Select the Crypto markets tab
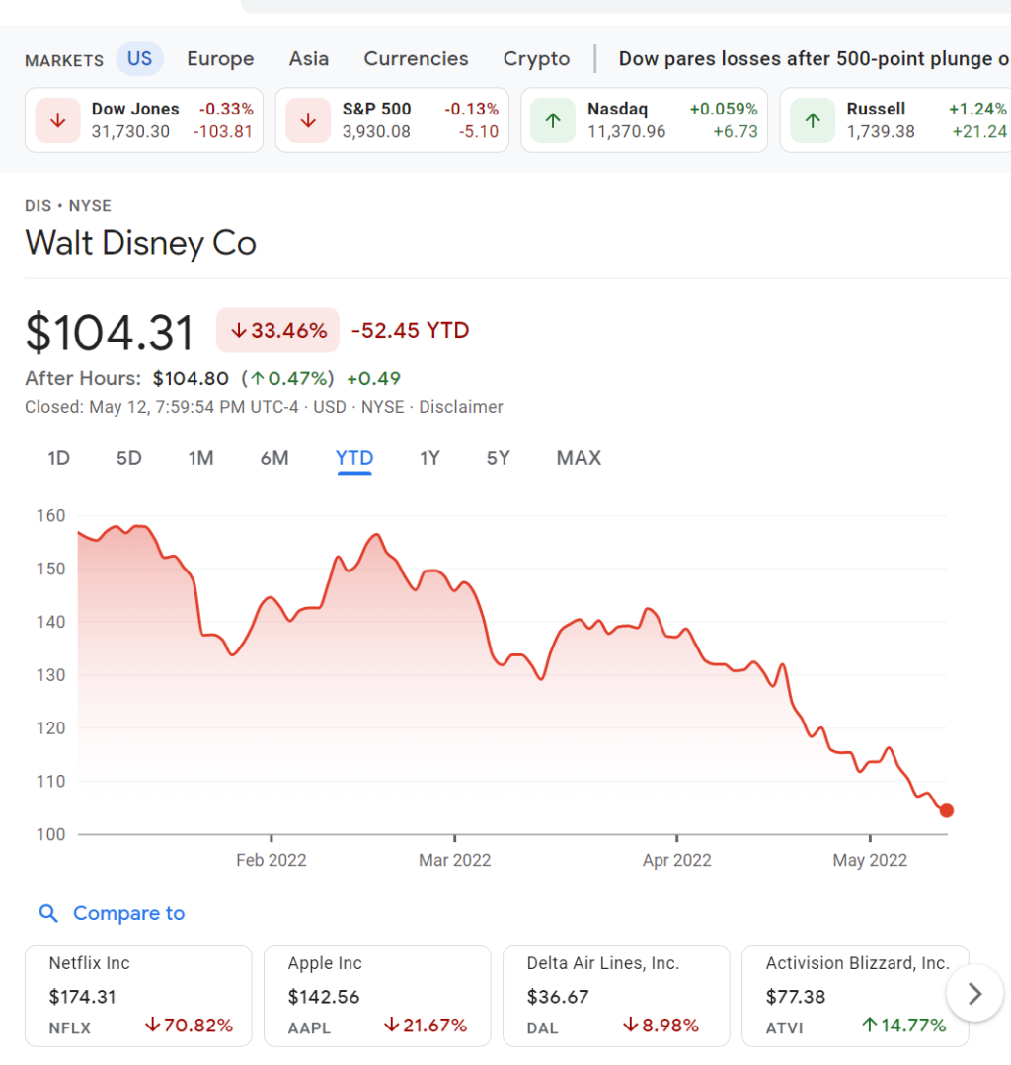This screenshot has width=1011, height=1065. pyautogui.click(x=536, y=59)
